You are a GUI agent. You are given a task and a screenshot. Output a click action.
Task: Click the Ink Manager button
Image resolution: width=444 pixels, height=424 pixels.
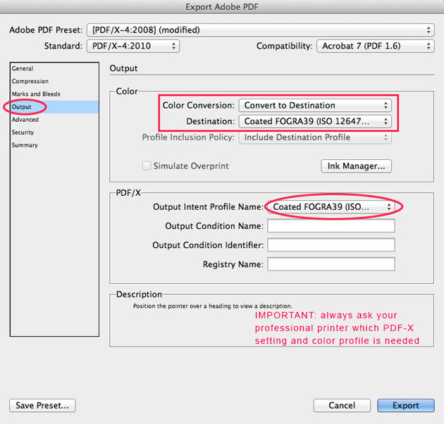click(356, 166)
